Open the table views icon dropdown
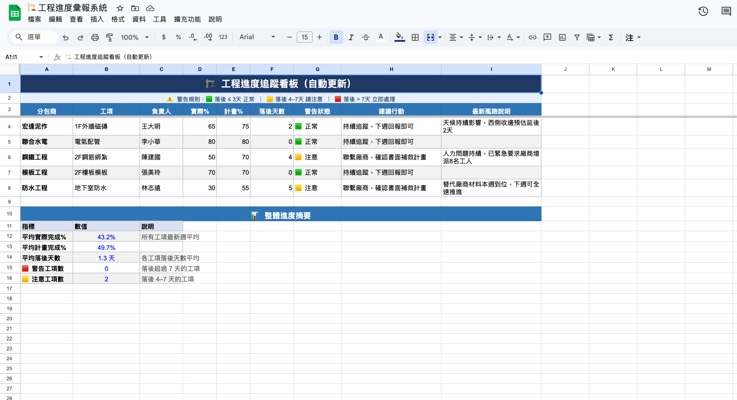 593,37
